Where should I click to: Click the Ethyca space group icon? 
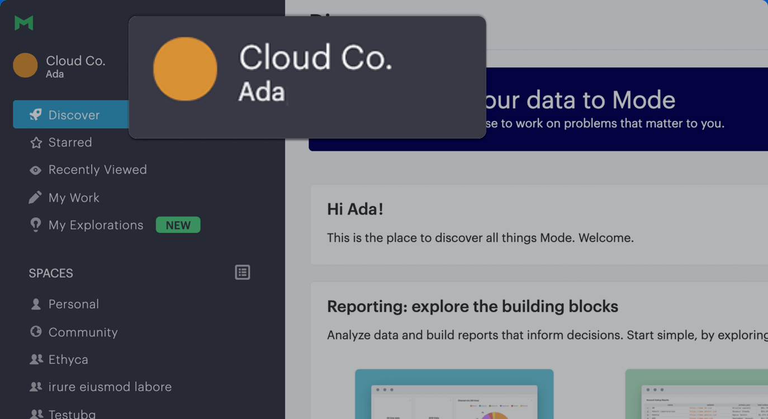[36, 359]
